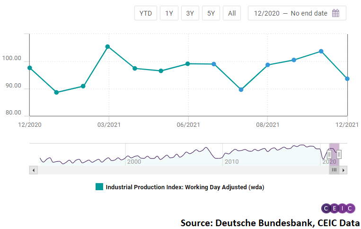
Task: Click the navigator area near 2000
Action: [134, 155]
